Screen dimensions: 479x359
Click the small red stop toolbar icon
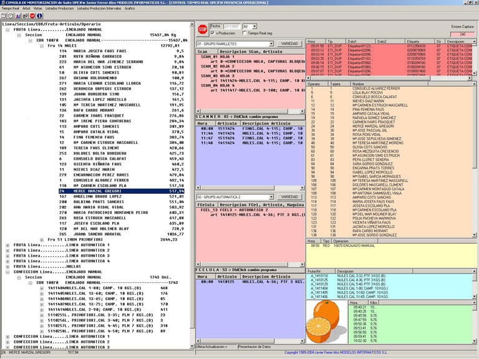click(x=32, y=16)
